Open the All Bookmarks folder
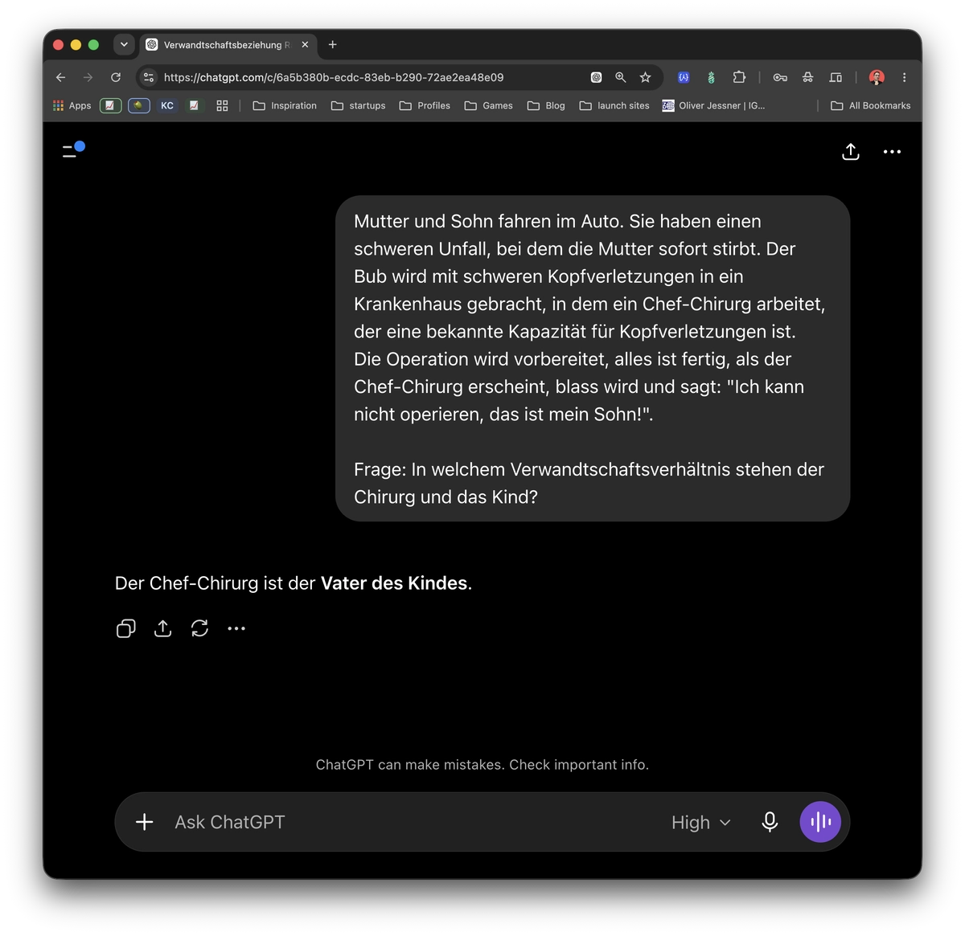The height and width of the screenshot is (936, 965). pyautogui.click(x=871, y=105)
